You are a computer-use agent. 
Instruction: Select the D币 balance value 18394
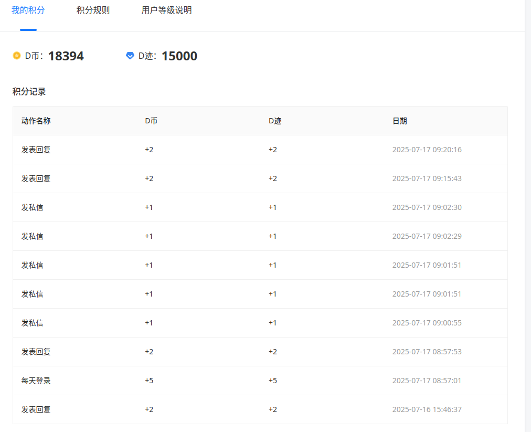pyautogui.click(x=66, y=56)
